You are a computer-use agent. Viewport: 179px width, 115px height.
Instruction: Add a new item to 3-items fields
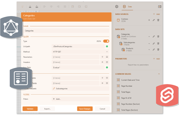pos(102,78)
